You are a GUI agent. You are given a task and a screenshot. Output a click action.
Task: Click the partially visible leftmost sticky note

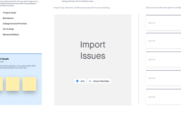[x=1, y=84]
